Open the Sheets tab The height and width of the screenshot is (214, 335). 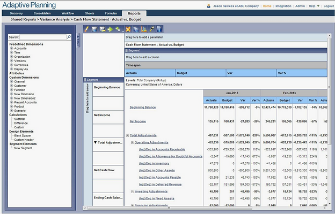point(90,13)
